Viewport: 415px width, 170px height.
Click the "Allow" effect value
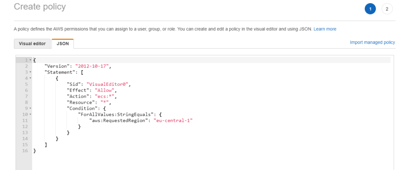(104, 90)
